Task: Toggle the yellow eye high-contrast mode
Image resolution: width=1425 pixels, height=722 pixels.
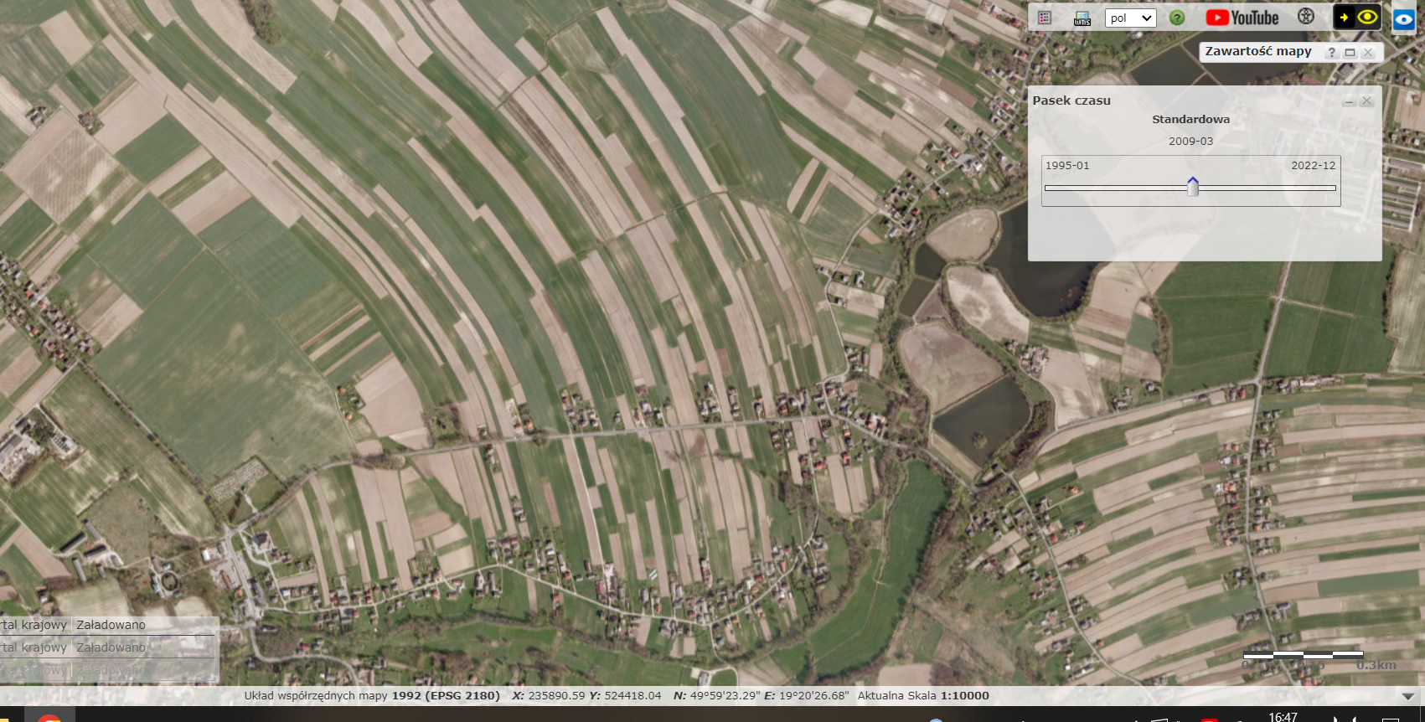Action: coord(1367,18)
